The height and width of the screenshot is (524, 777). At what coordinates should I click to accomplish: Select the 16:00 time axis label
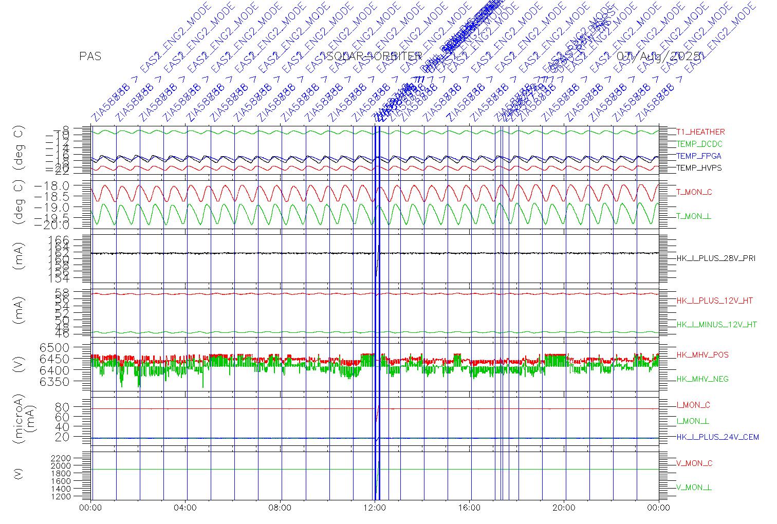(469, 508)
